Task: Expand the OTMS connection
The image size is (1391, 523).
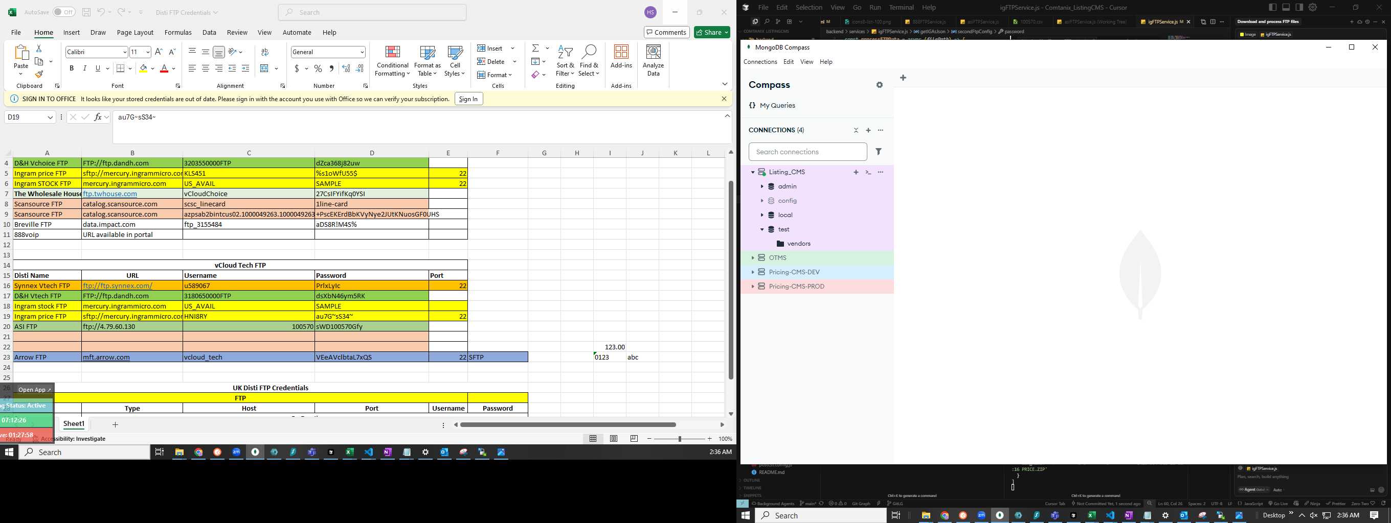Action: click(x=753, y=258)
